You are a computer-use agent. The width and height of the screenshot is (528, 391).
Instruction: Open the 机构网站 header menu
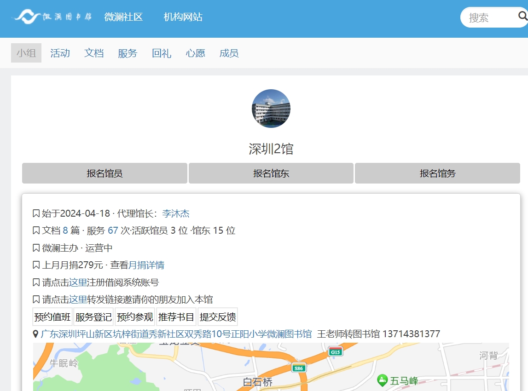[183, 17]
